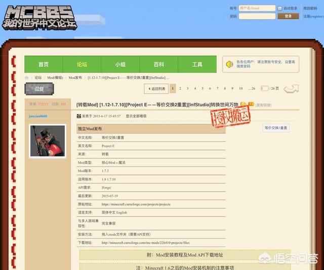
Task: Focus the 密码 password field
Action: (x=257, y=16)
